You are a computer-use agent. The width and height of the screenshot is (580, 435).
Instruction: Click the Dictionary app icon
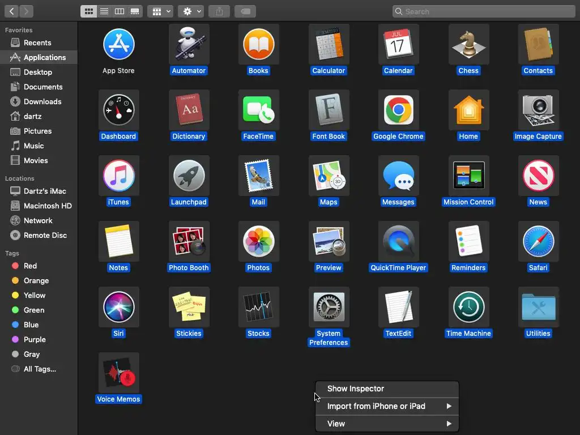(x=189, y=110)
